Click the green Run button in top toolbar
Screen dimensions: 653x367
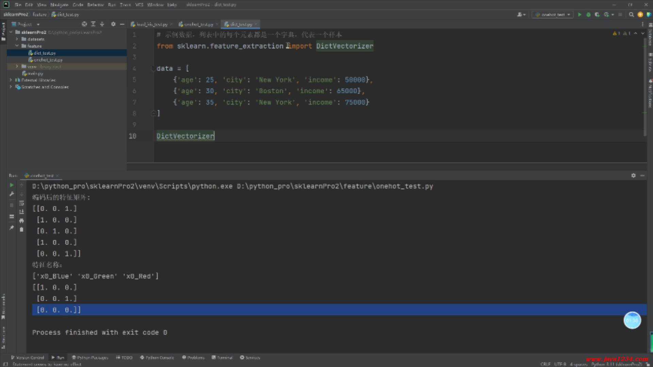580,15
